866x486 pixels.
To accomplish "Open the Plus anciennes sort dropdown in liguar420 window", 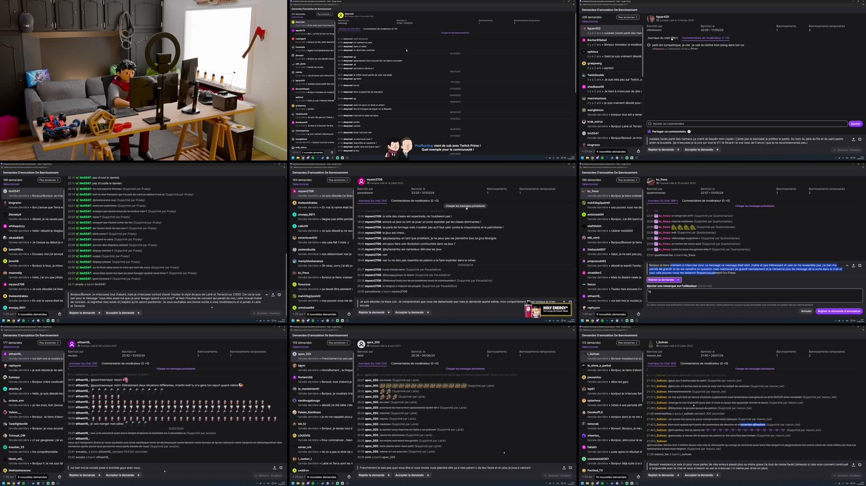I will pos(628,17).
